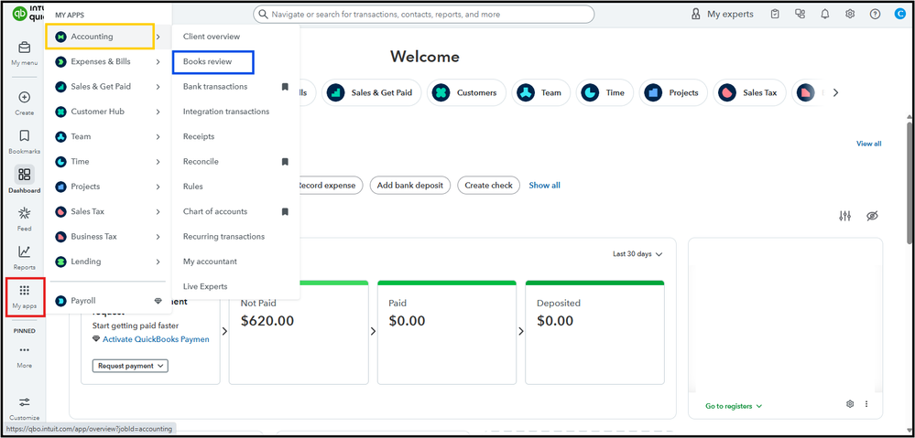Screen dimensions: 915x438
Task: Open the Last 30 days dropdown
Action: pos(637,254)
